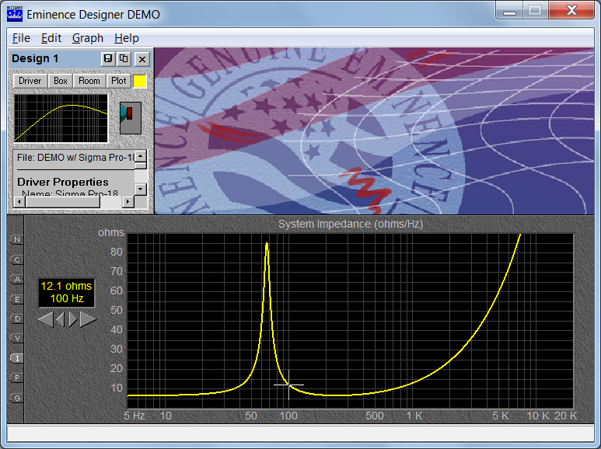Open the Graph menu
601x449 pixels.
click(x=88, y=38)
